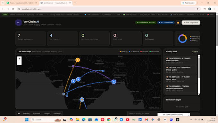
Task: Expand hidden system tray icons chevron
Action: (x=191, y=120)
